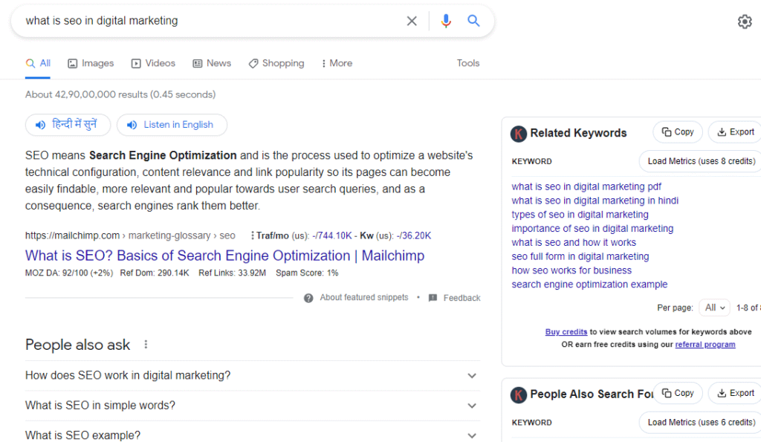Expand the 'What is SEO example?' question
This screenshot has width=761, height=442.
471,435
